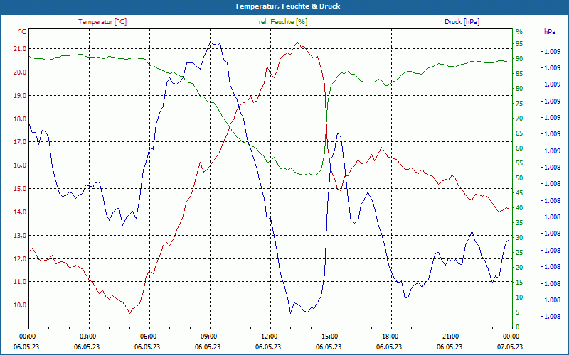Click the '21,0' temperature axis value
The width and height of the screenshot is (569, 355).
tap(21, 49)
